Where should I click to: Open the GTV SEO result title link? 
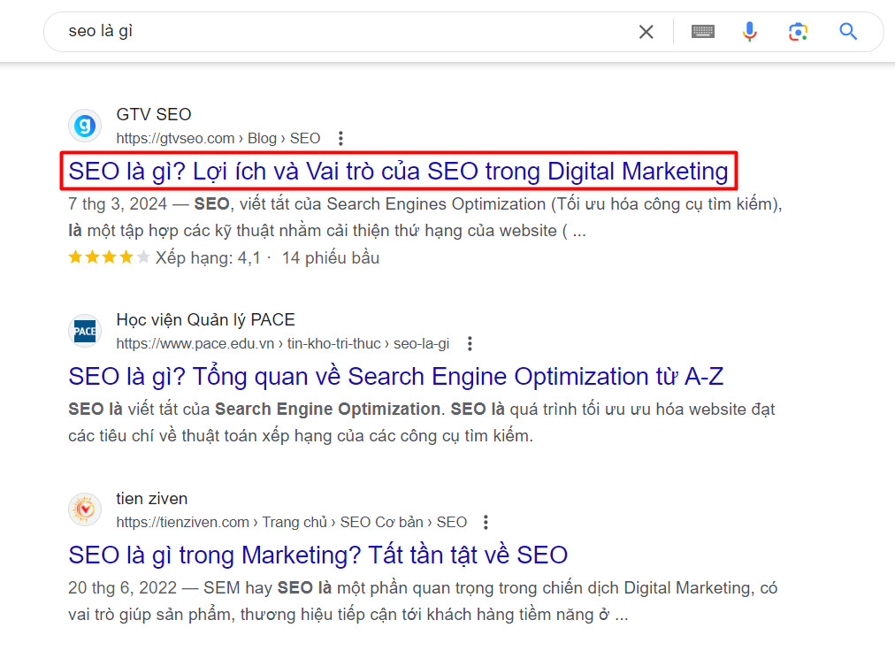coord(398,171)
